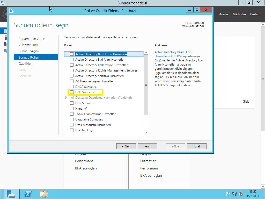This screenshot has width=265, height=199.
Task: Click the roles list scrollbar thumb
Action: [146, 85]
